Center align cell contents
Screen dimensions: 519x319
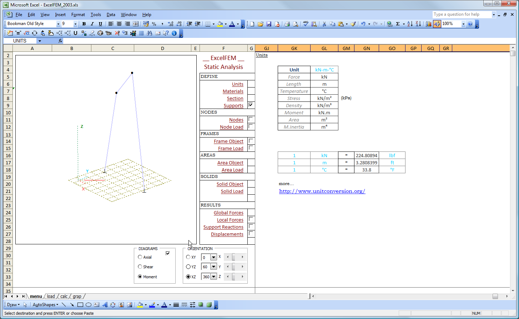click(x=119, y=24)
